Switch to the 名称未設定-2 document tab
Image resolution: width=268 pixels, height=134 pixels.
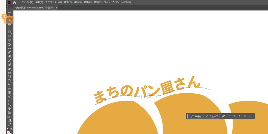click(x=34, y=8)
